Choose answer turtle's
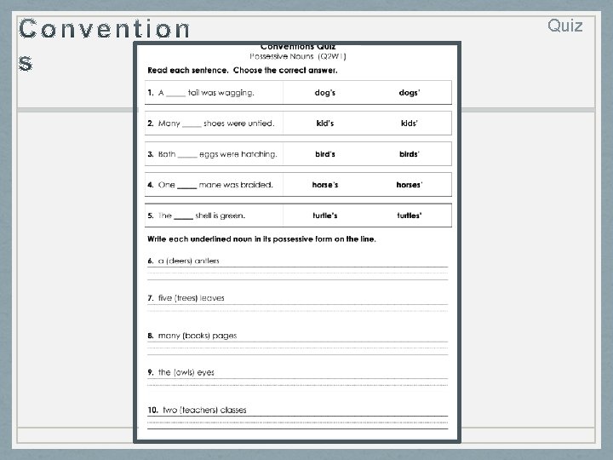 coord(325,216)
